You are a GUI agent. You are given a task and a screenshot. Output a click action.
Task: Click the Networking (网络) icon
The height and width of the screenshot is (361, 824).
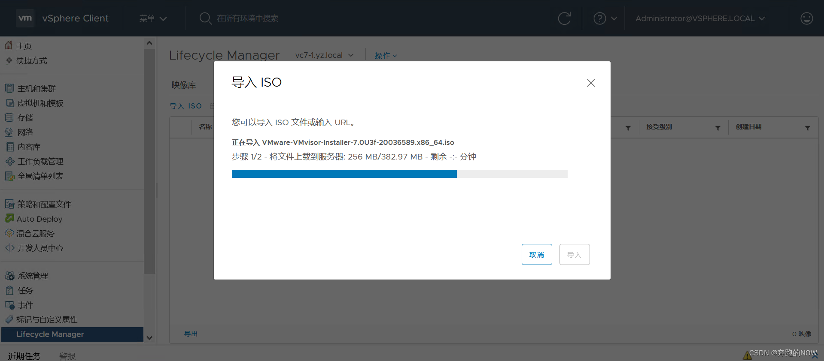click(x=9, y=132)
